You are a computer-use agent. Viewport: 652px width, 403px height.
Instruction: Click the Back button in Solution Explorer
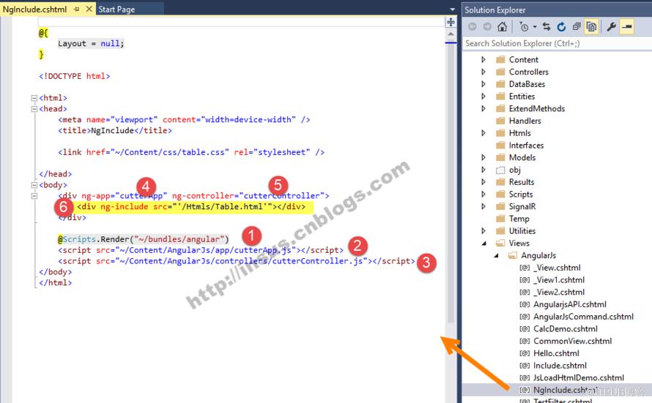(x=472, y=27)
